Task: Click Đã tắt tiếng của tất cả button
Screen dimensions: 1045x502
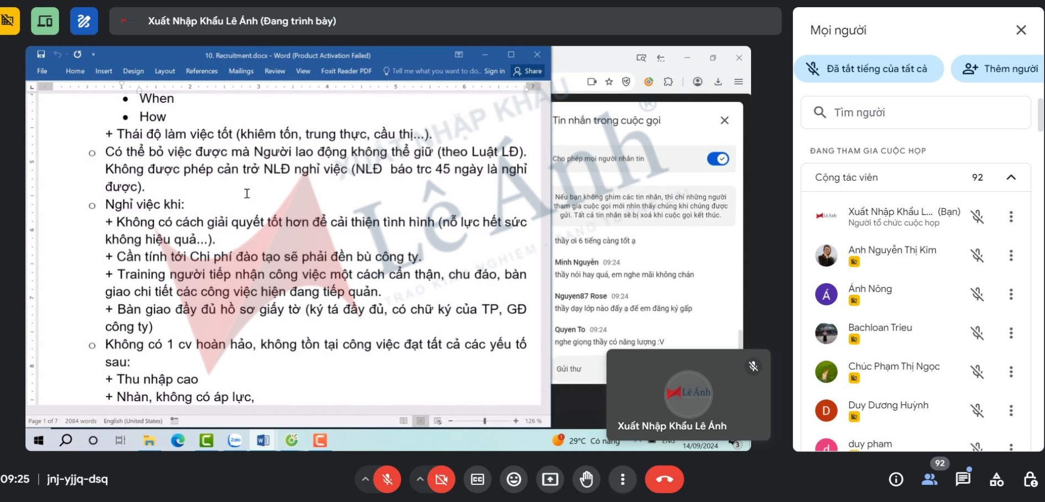Action: point(868,69)
